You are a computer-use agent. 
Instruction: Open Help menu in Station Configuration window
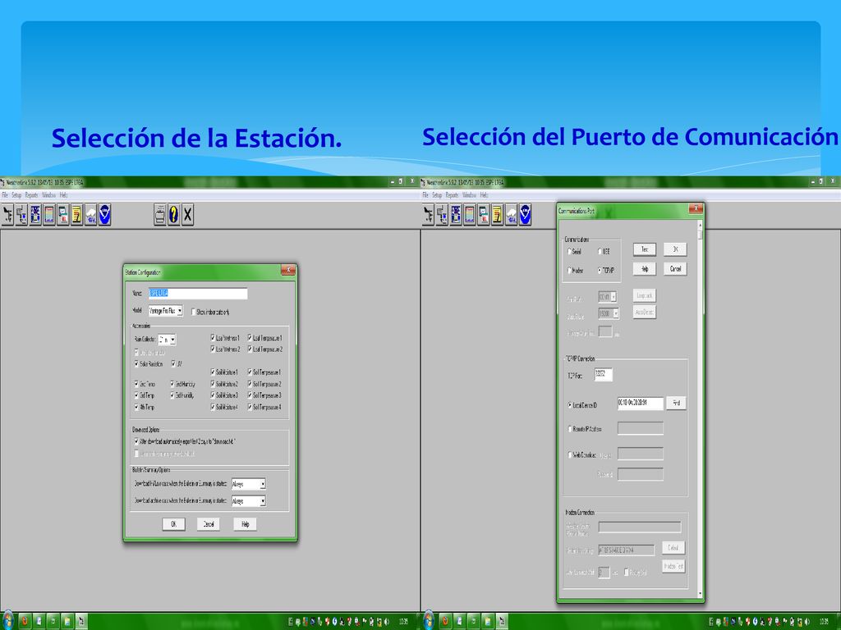63,195
